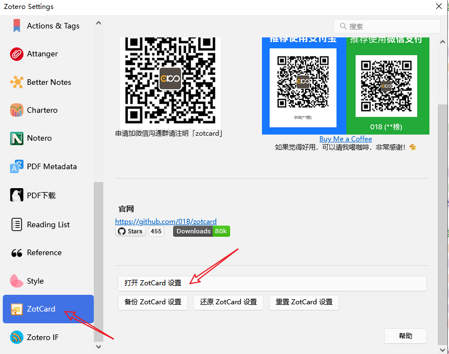Click the Reading List document icon
449x354 pixels.
click(17, 224)
